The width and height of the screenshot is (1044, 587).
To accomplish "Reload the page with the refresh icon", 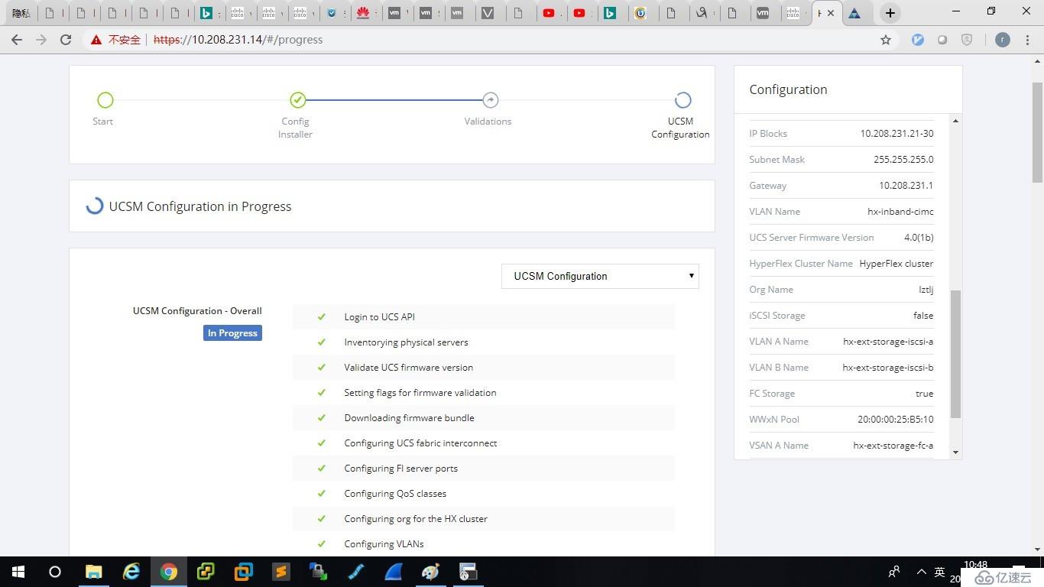I will click(x=66, y=40).
